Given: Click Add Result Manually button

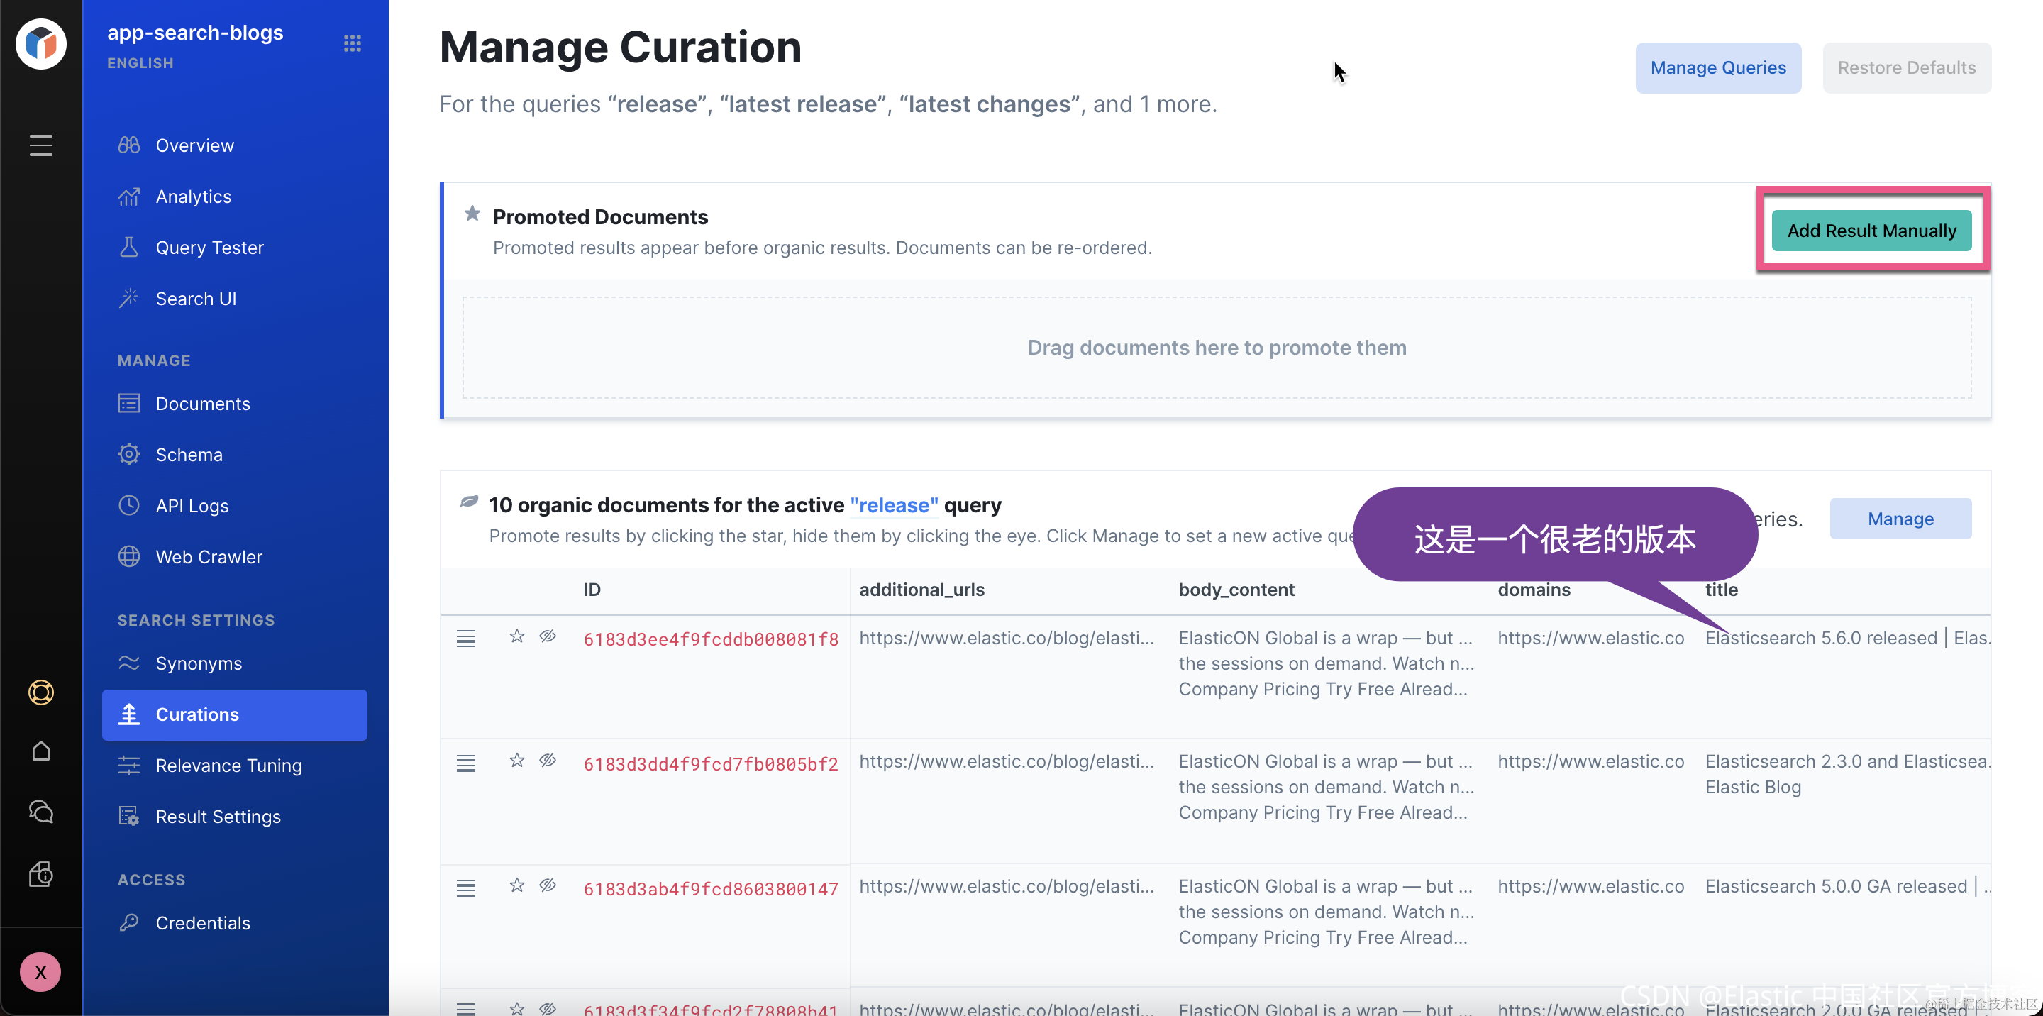Looking at the screenshot, I should (1872, 231).
